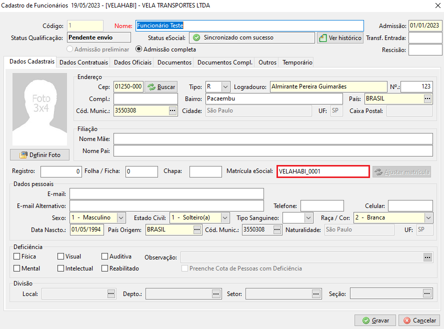This screenshot has width=444, height=329.
Task: Open the Documentos Compl. tab
Action: [225, 62]
